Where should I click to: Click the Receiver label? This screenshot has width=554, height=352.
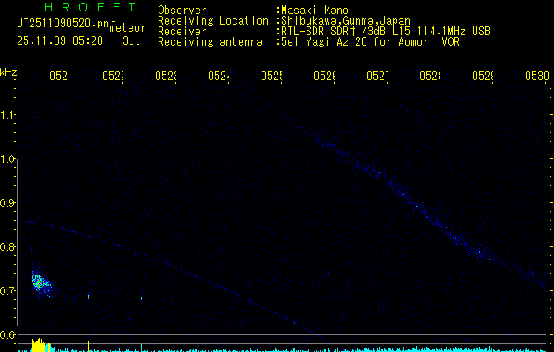pyautogui.click(x=182, y=32)
